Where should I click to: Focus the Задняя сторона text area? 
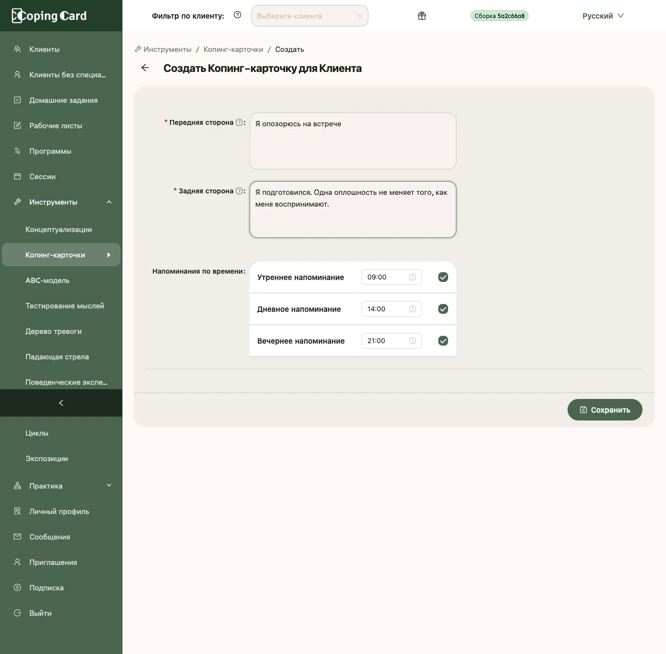point(353,210)
